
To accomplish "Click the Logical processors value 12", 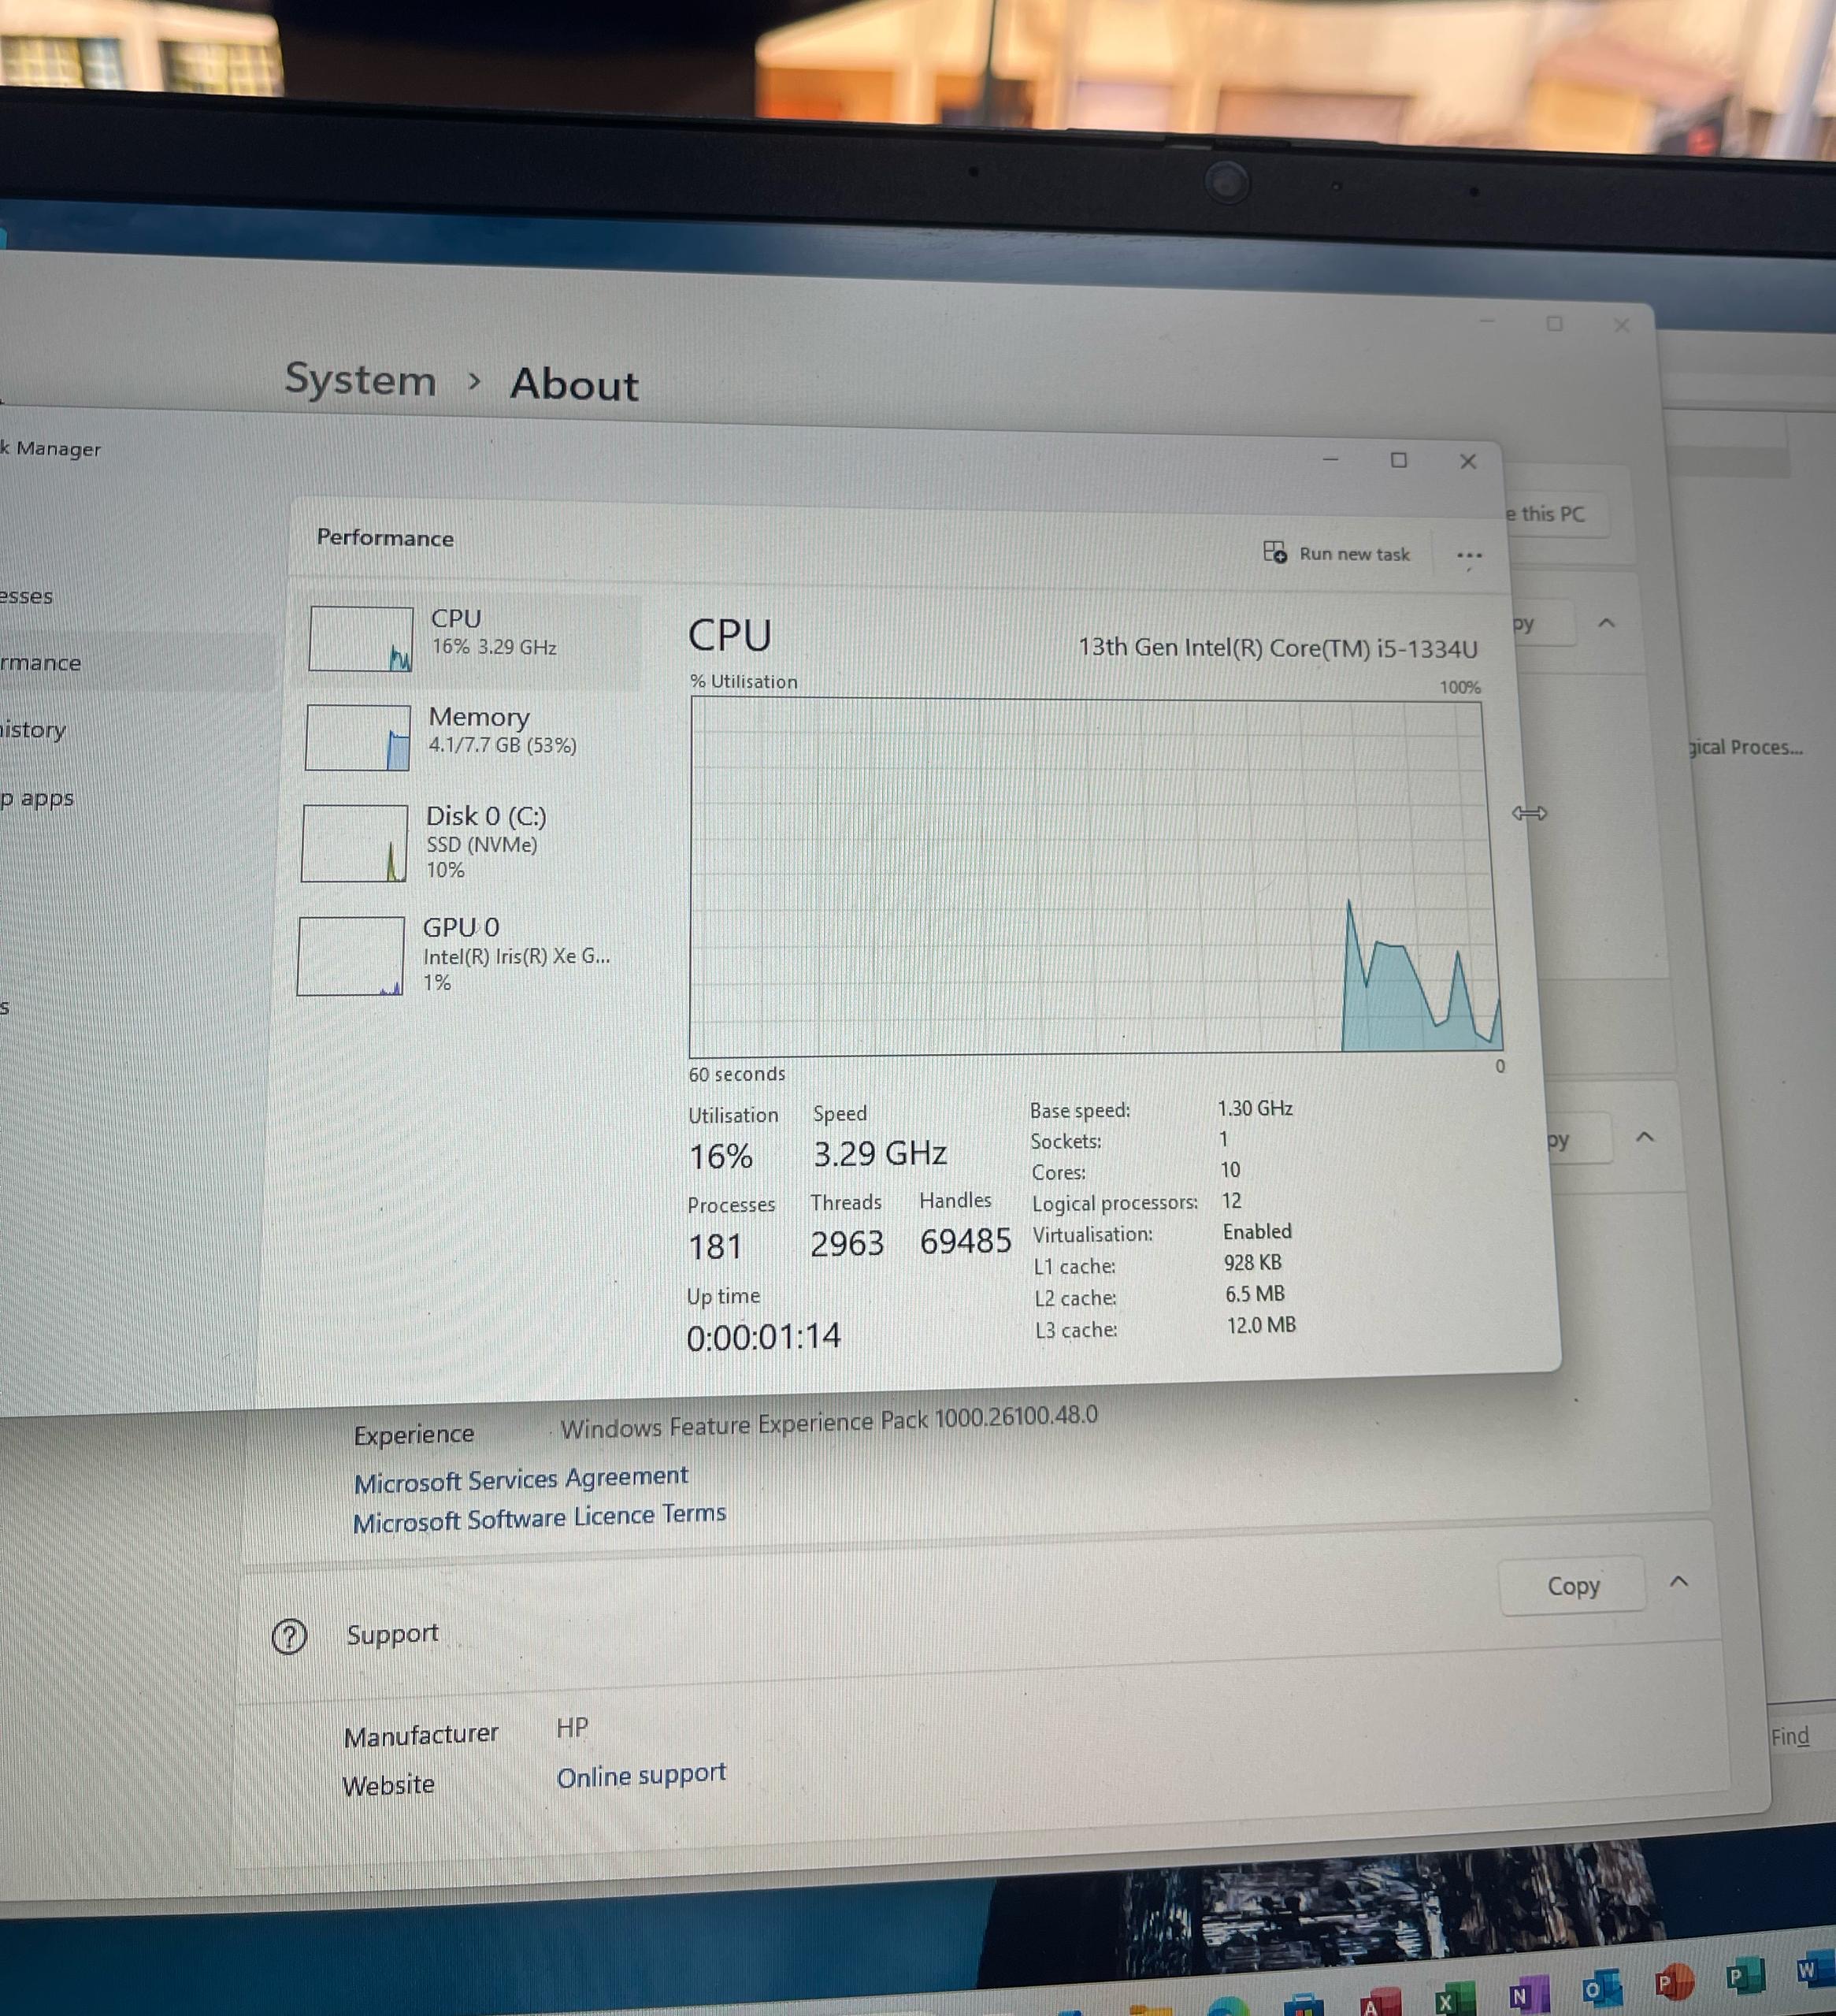I will 1231,1200.
